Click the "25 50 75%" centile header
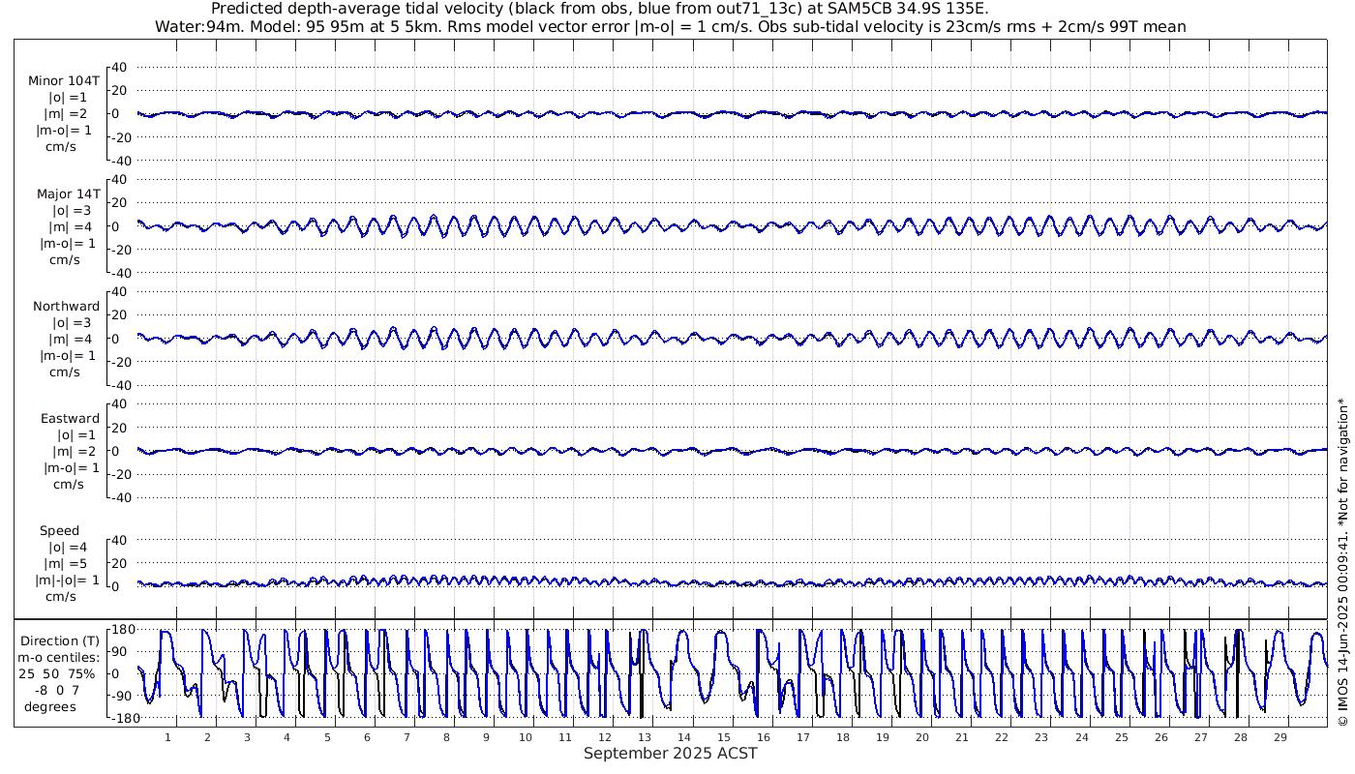This screenshot has width=1355, height=774. [x=58, y=674]
